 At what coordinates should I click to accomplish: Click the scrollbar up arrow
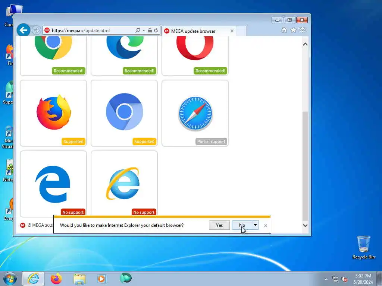tap(305, 44)
